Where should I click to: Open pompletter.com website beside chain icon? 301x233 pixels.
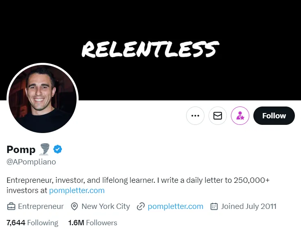pos(175,206)
